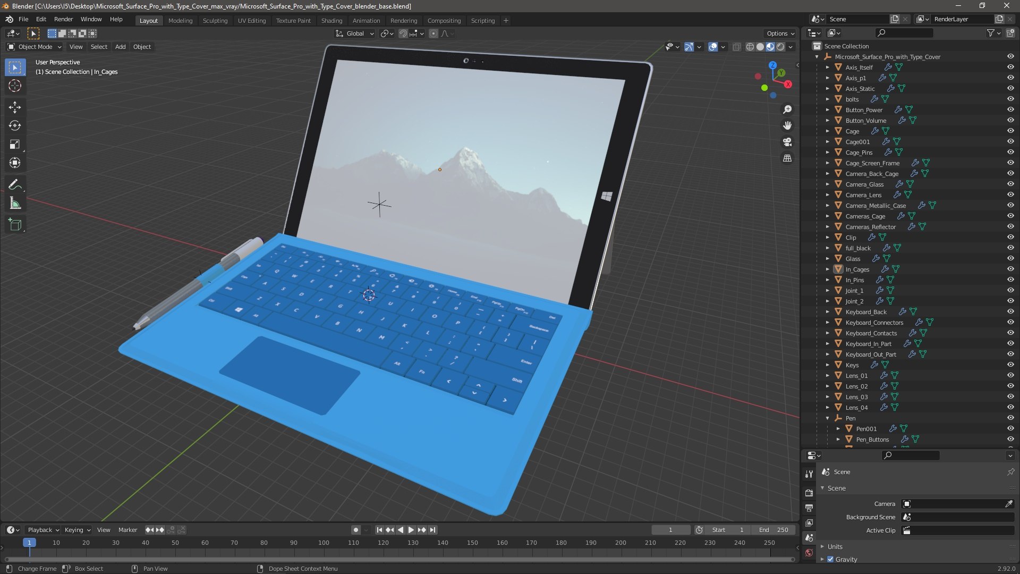Image resolution: width=1020 pixels, height=574 pixels.
Task: Hide the bolts object in the outliner
Action: tap(1010, 99)
